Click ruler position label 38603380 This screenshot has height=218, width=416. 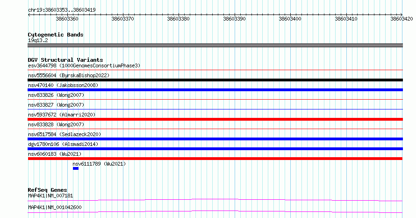click(178, 19)
